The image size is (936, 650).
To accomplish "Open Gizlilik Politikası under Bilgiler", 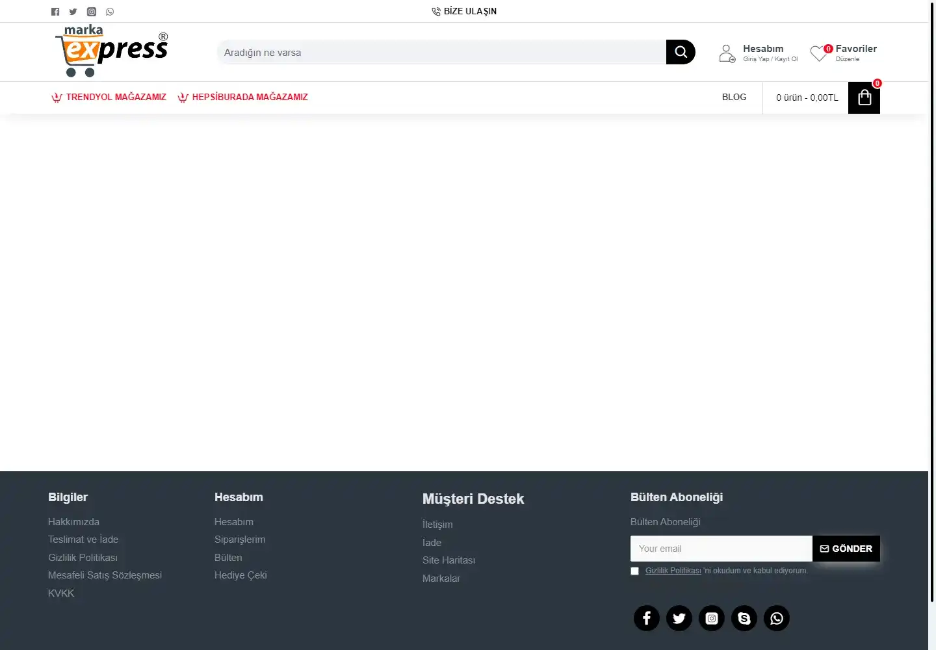I will [x=83, y=558].
